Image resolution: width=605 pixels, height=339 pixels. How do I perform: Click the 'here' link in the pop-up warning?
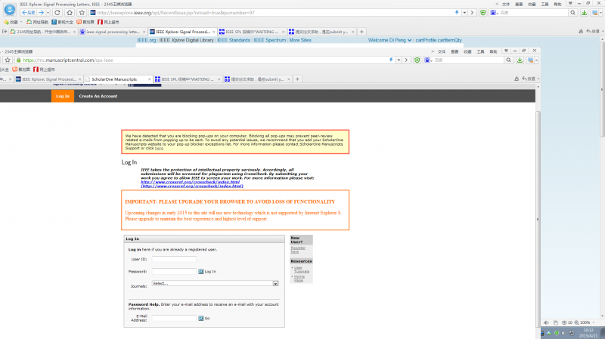(x=159, y=148)
